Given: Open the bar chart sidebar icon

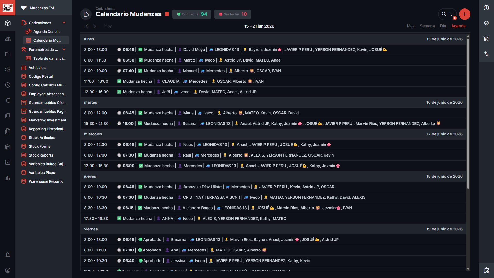Looking at the screenshot, I should [x=8, y=178].
